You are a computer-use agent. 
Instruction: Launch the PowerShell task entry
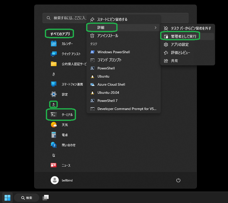click(123, 68)
